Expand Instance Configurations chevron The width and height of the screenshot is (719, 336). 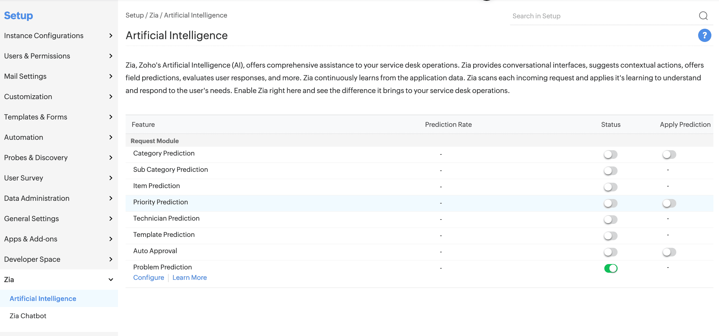pyautogui.click(x=111, y=36)
